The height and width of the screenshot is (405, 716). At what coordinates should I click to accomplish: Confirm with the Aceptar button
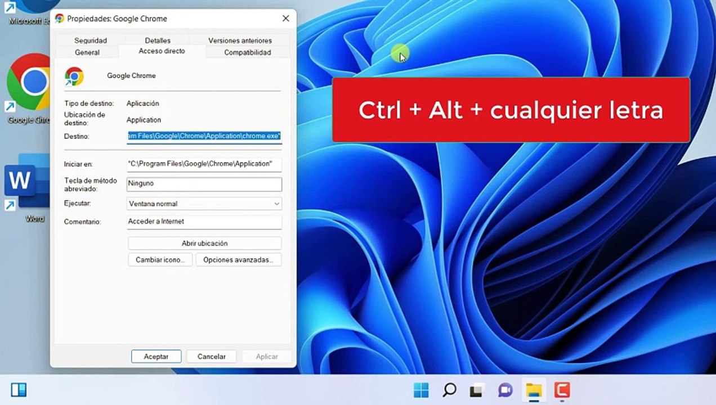click(156, 357)
